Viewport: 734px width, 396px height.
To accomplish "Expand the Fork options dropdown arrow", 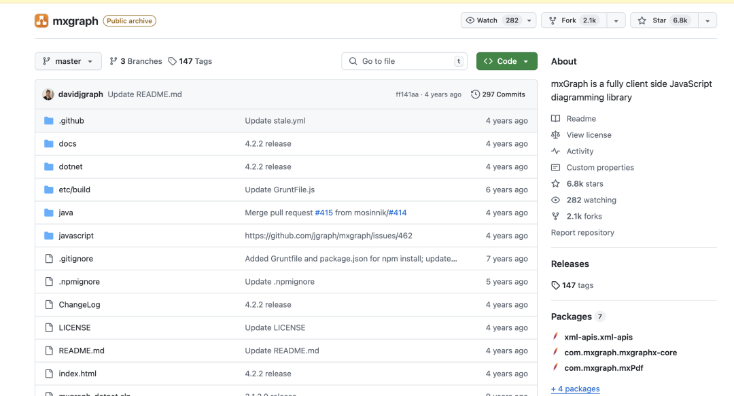I will 616,20.
